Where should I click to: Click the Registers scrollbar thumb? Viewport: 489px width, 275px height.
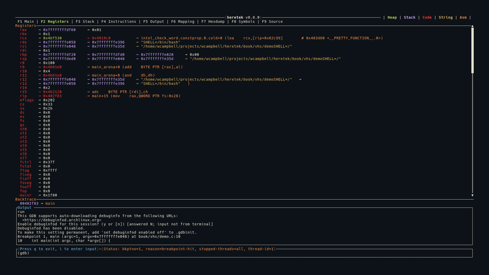472,50
